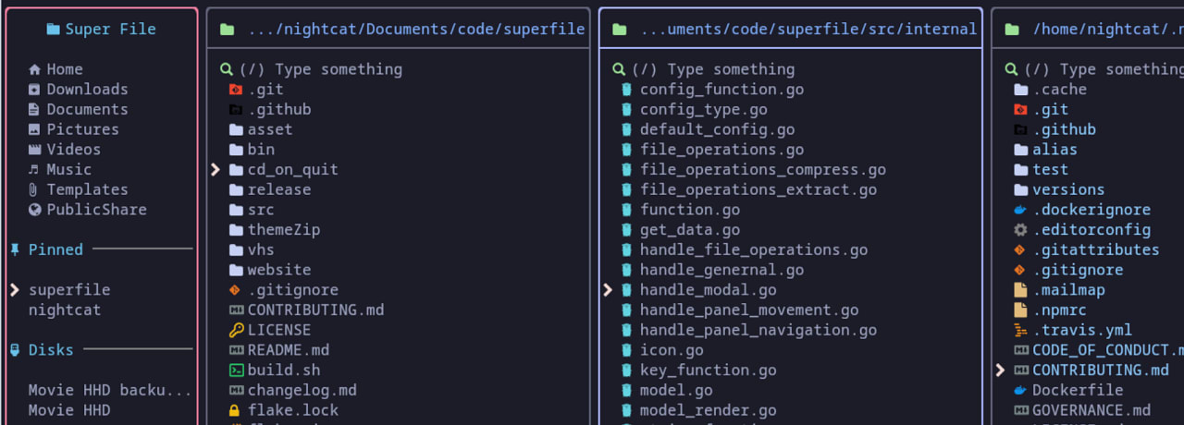
Task: Select default_config.go file
Action: coord(717,129)
